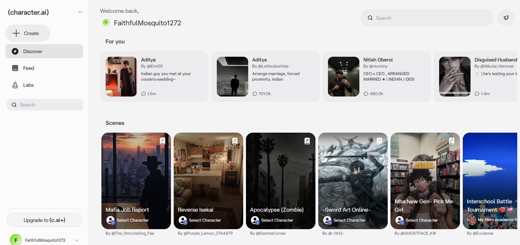This screenshot has height=245, width=520.
Task: Click chat count icon on Aditya by @Latibulewrites
Action: tap(255, 94)
